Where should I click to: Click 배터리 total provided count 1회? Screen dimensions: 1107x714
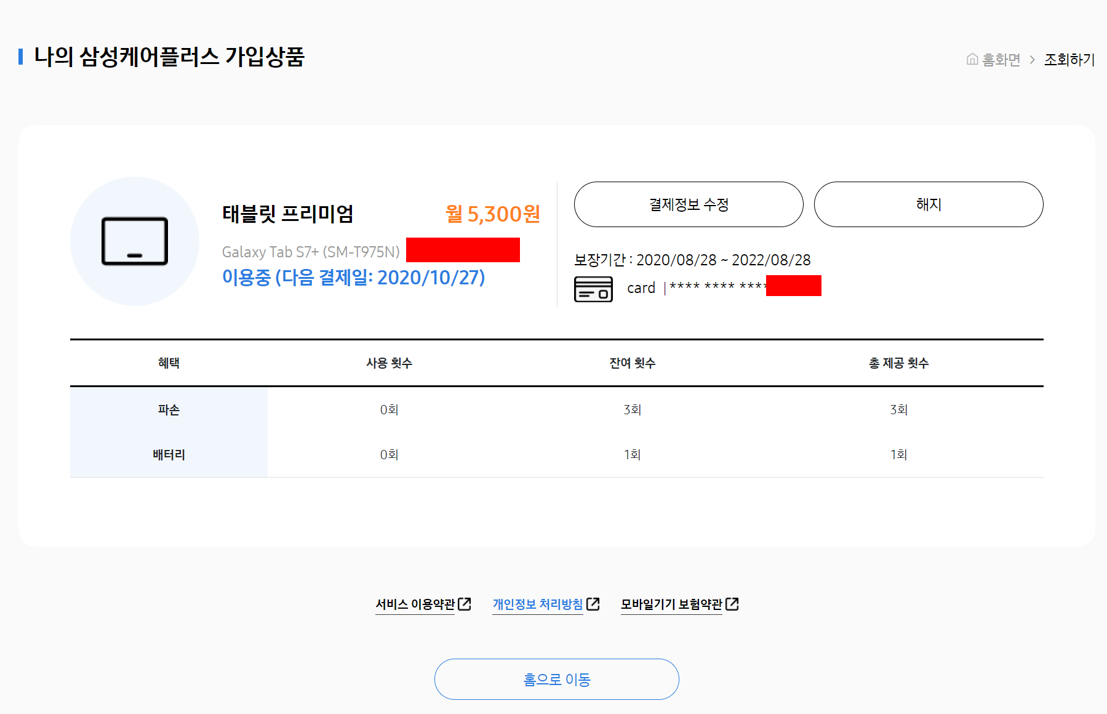(899, 455)
